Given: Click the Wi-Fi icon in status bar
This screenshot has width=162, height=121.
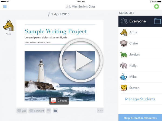Looking at the screenshot, I should tap(8, 1).
